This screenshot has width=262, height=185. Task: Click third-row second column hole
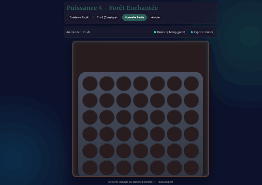(107, 117)
